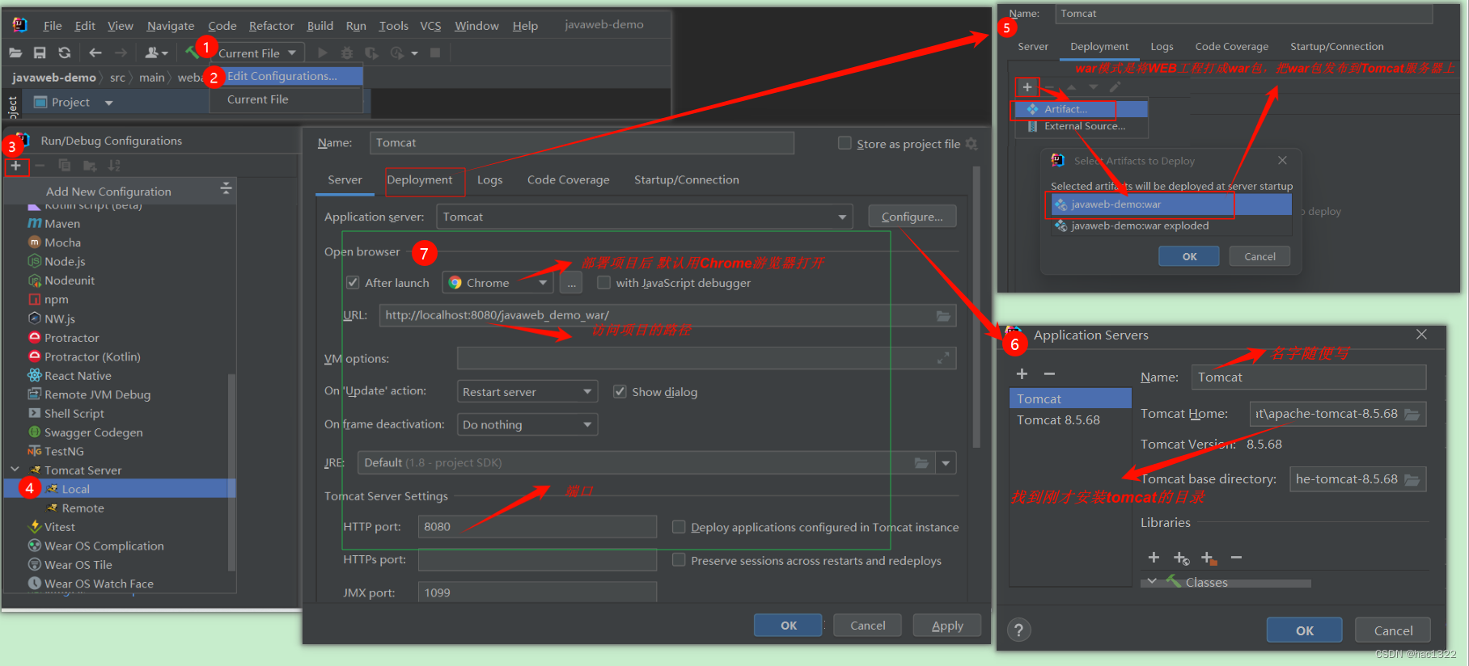Click the expand icon in VM options field
1469x666 pixels.
[x=943, y=358]
